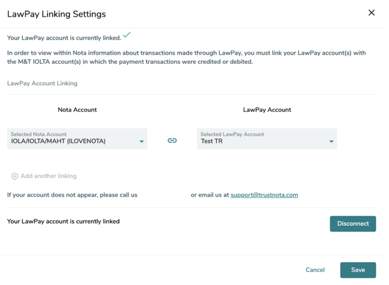
Task: Click the 'LawPay Account Linking' section label
Action: pyautogui.click(x=42, y=84)
